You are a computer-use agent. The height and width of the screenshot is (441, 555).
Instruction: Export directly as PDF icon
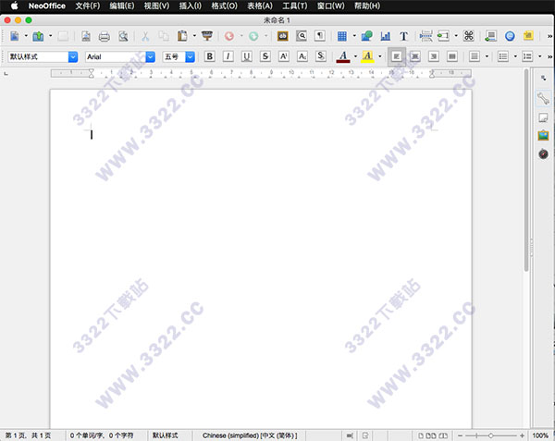point(86,36)
